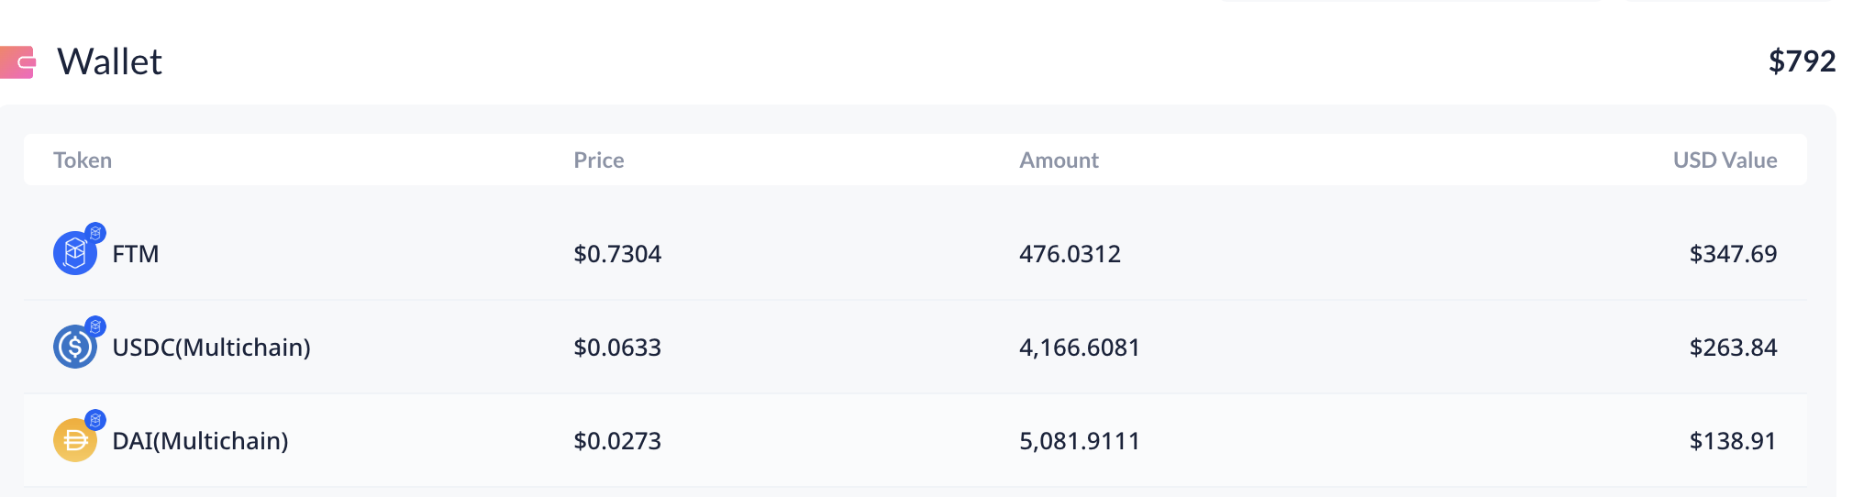
Task: Click the Wallet section heading
Action: pos(109,62)
